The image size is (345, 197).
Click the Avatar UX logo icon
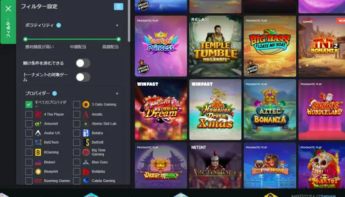(38, 133)
